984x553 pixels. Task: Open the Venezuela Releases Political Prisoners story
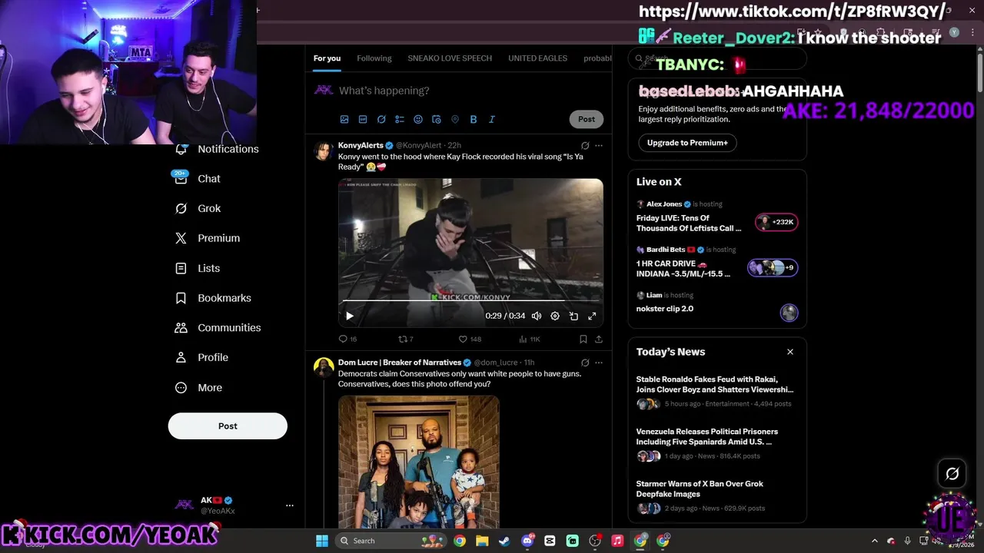[x=716, y=445]
